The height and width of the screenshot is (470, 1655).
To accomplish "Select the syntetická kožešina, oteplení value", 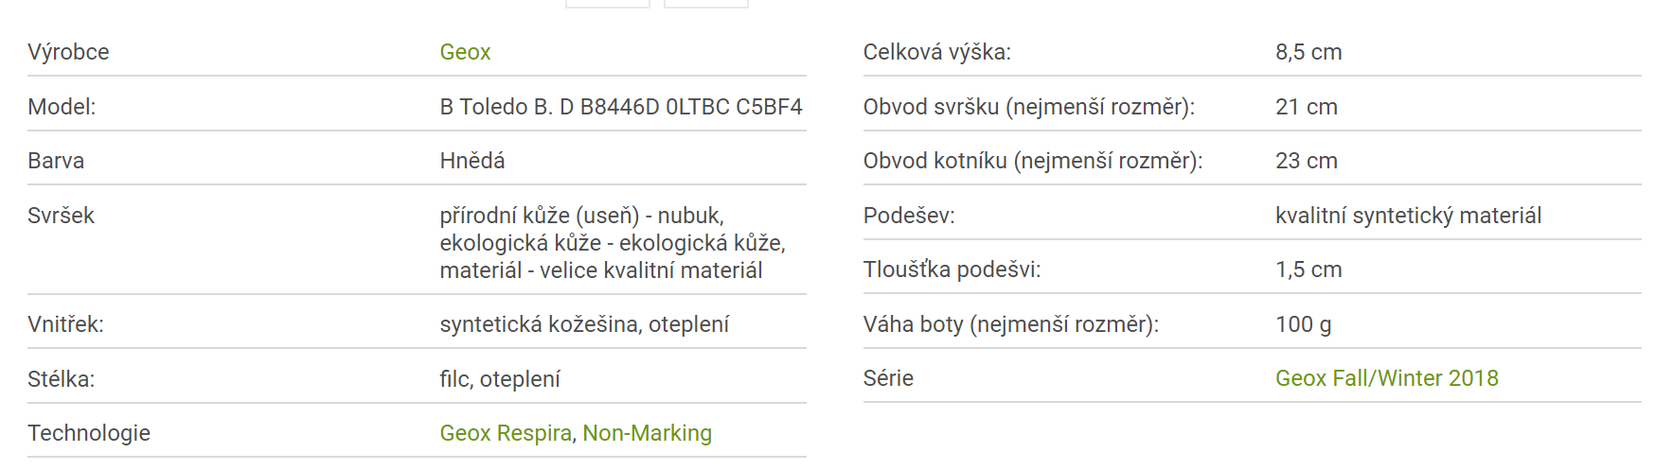I will click(584, 324).
